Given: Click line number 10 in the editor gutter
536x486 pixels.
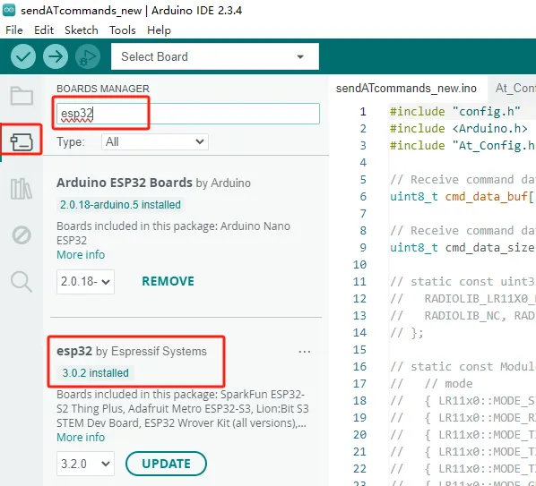Looking at the screenshot, I should pyautogui.click(x=359, y=265).
